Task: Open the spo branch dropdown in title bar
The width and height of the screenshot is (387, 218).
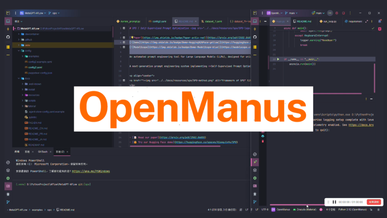Action: click(56, 12)
